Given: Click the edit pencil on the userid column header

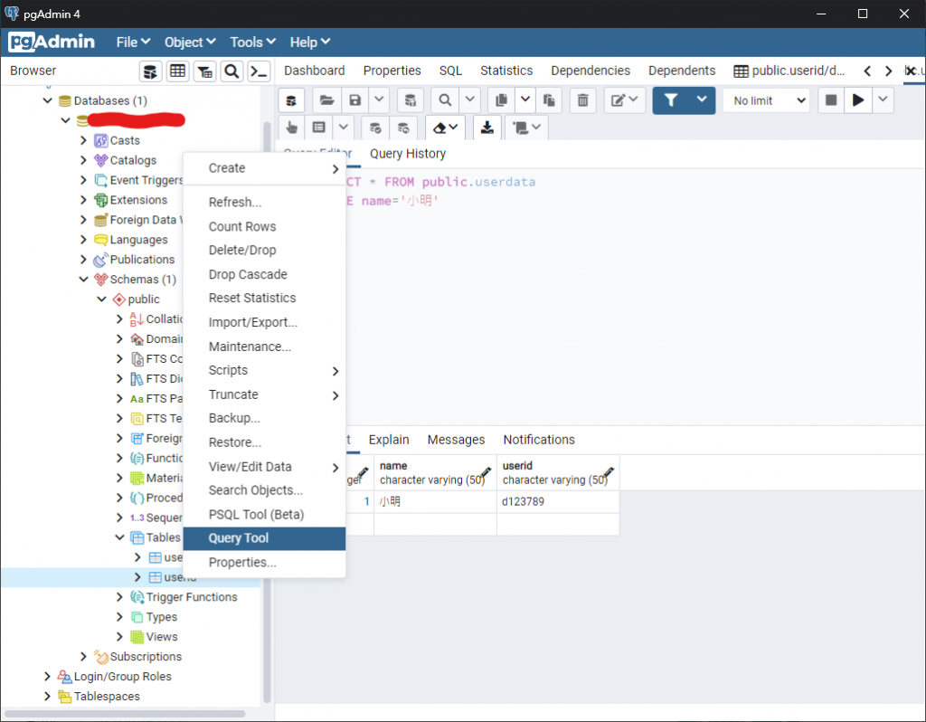Looking at the screenshot, I should [609, 472].
